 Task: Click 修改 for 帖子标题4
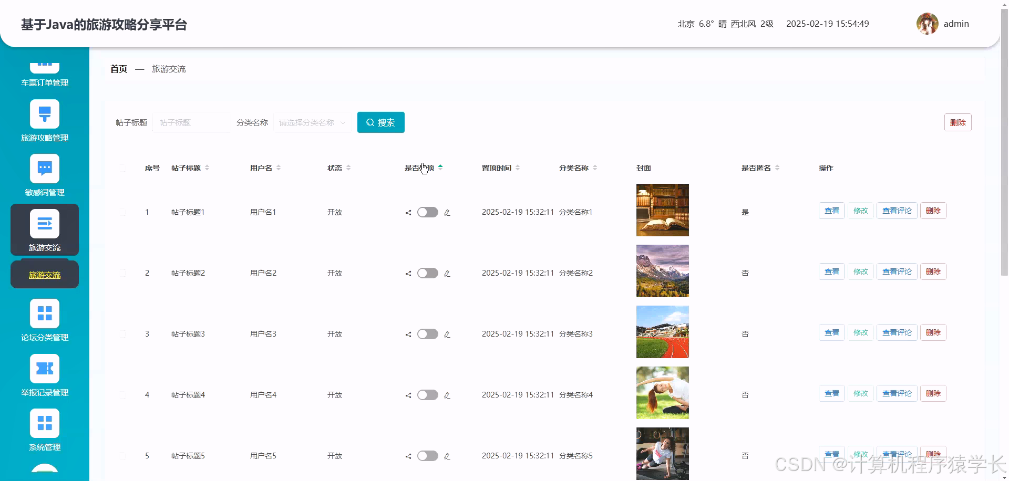click(860, 393)
